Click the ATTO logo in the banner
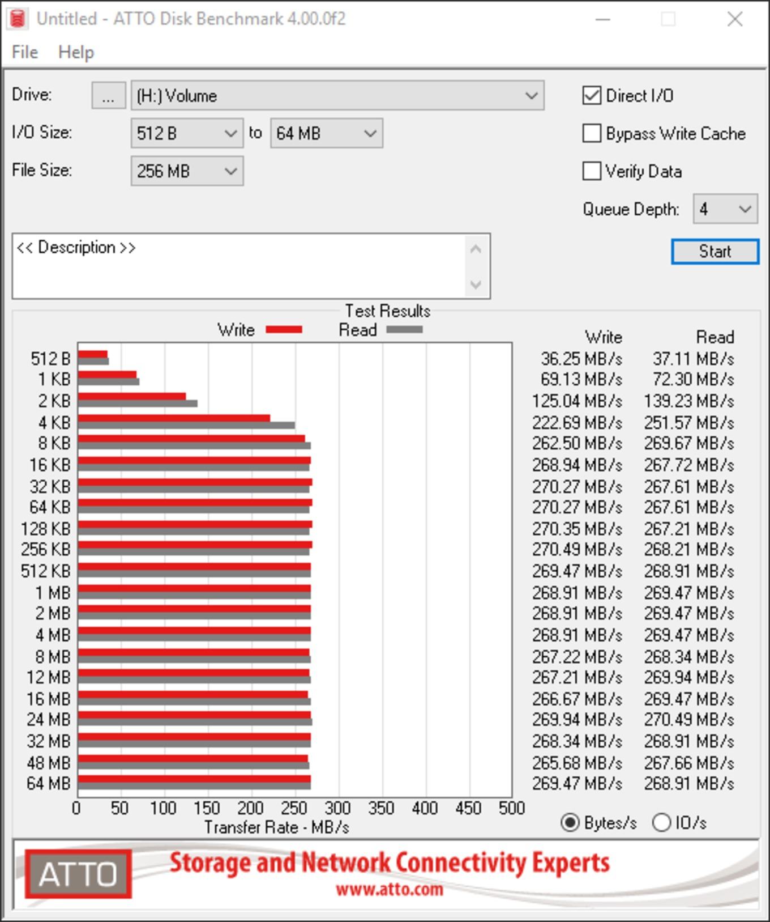 point(78,874)
